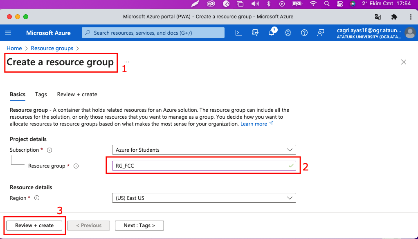
Task: Click the account avatar picture
Action: coord(409,33)
